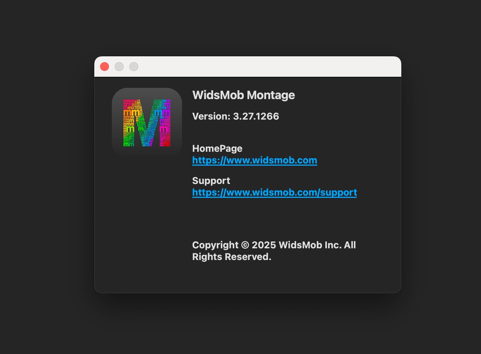Click the WidsMob Montage title text
The width and height of the screenshot is (481, 354).
click(x=243, y=95)
